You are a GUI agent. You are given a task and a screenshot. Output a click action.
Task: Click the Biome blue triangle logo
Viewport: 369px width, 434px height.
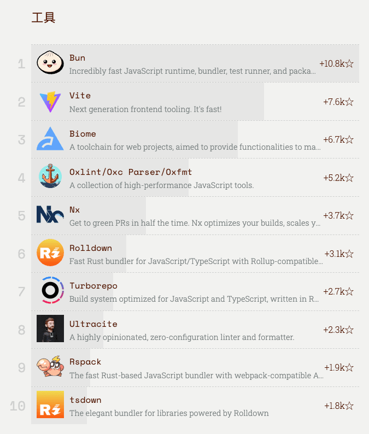point(50,139)
